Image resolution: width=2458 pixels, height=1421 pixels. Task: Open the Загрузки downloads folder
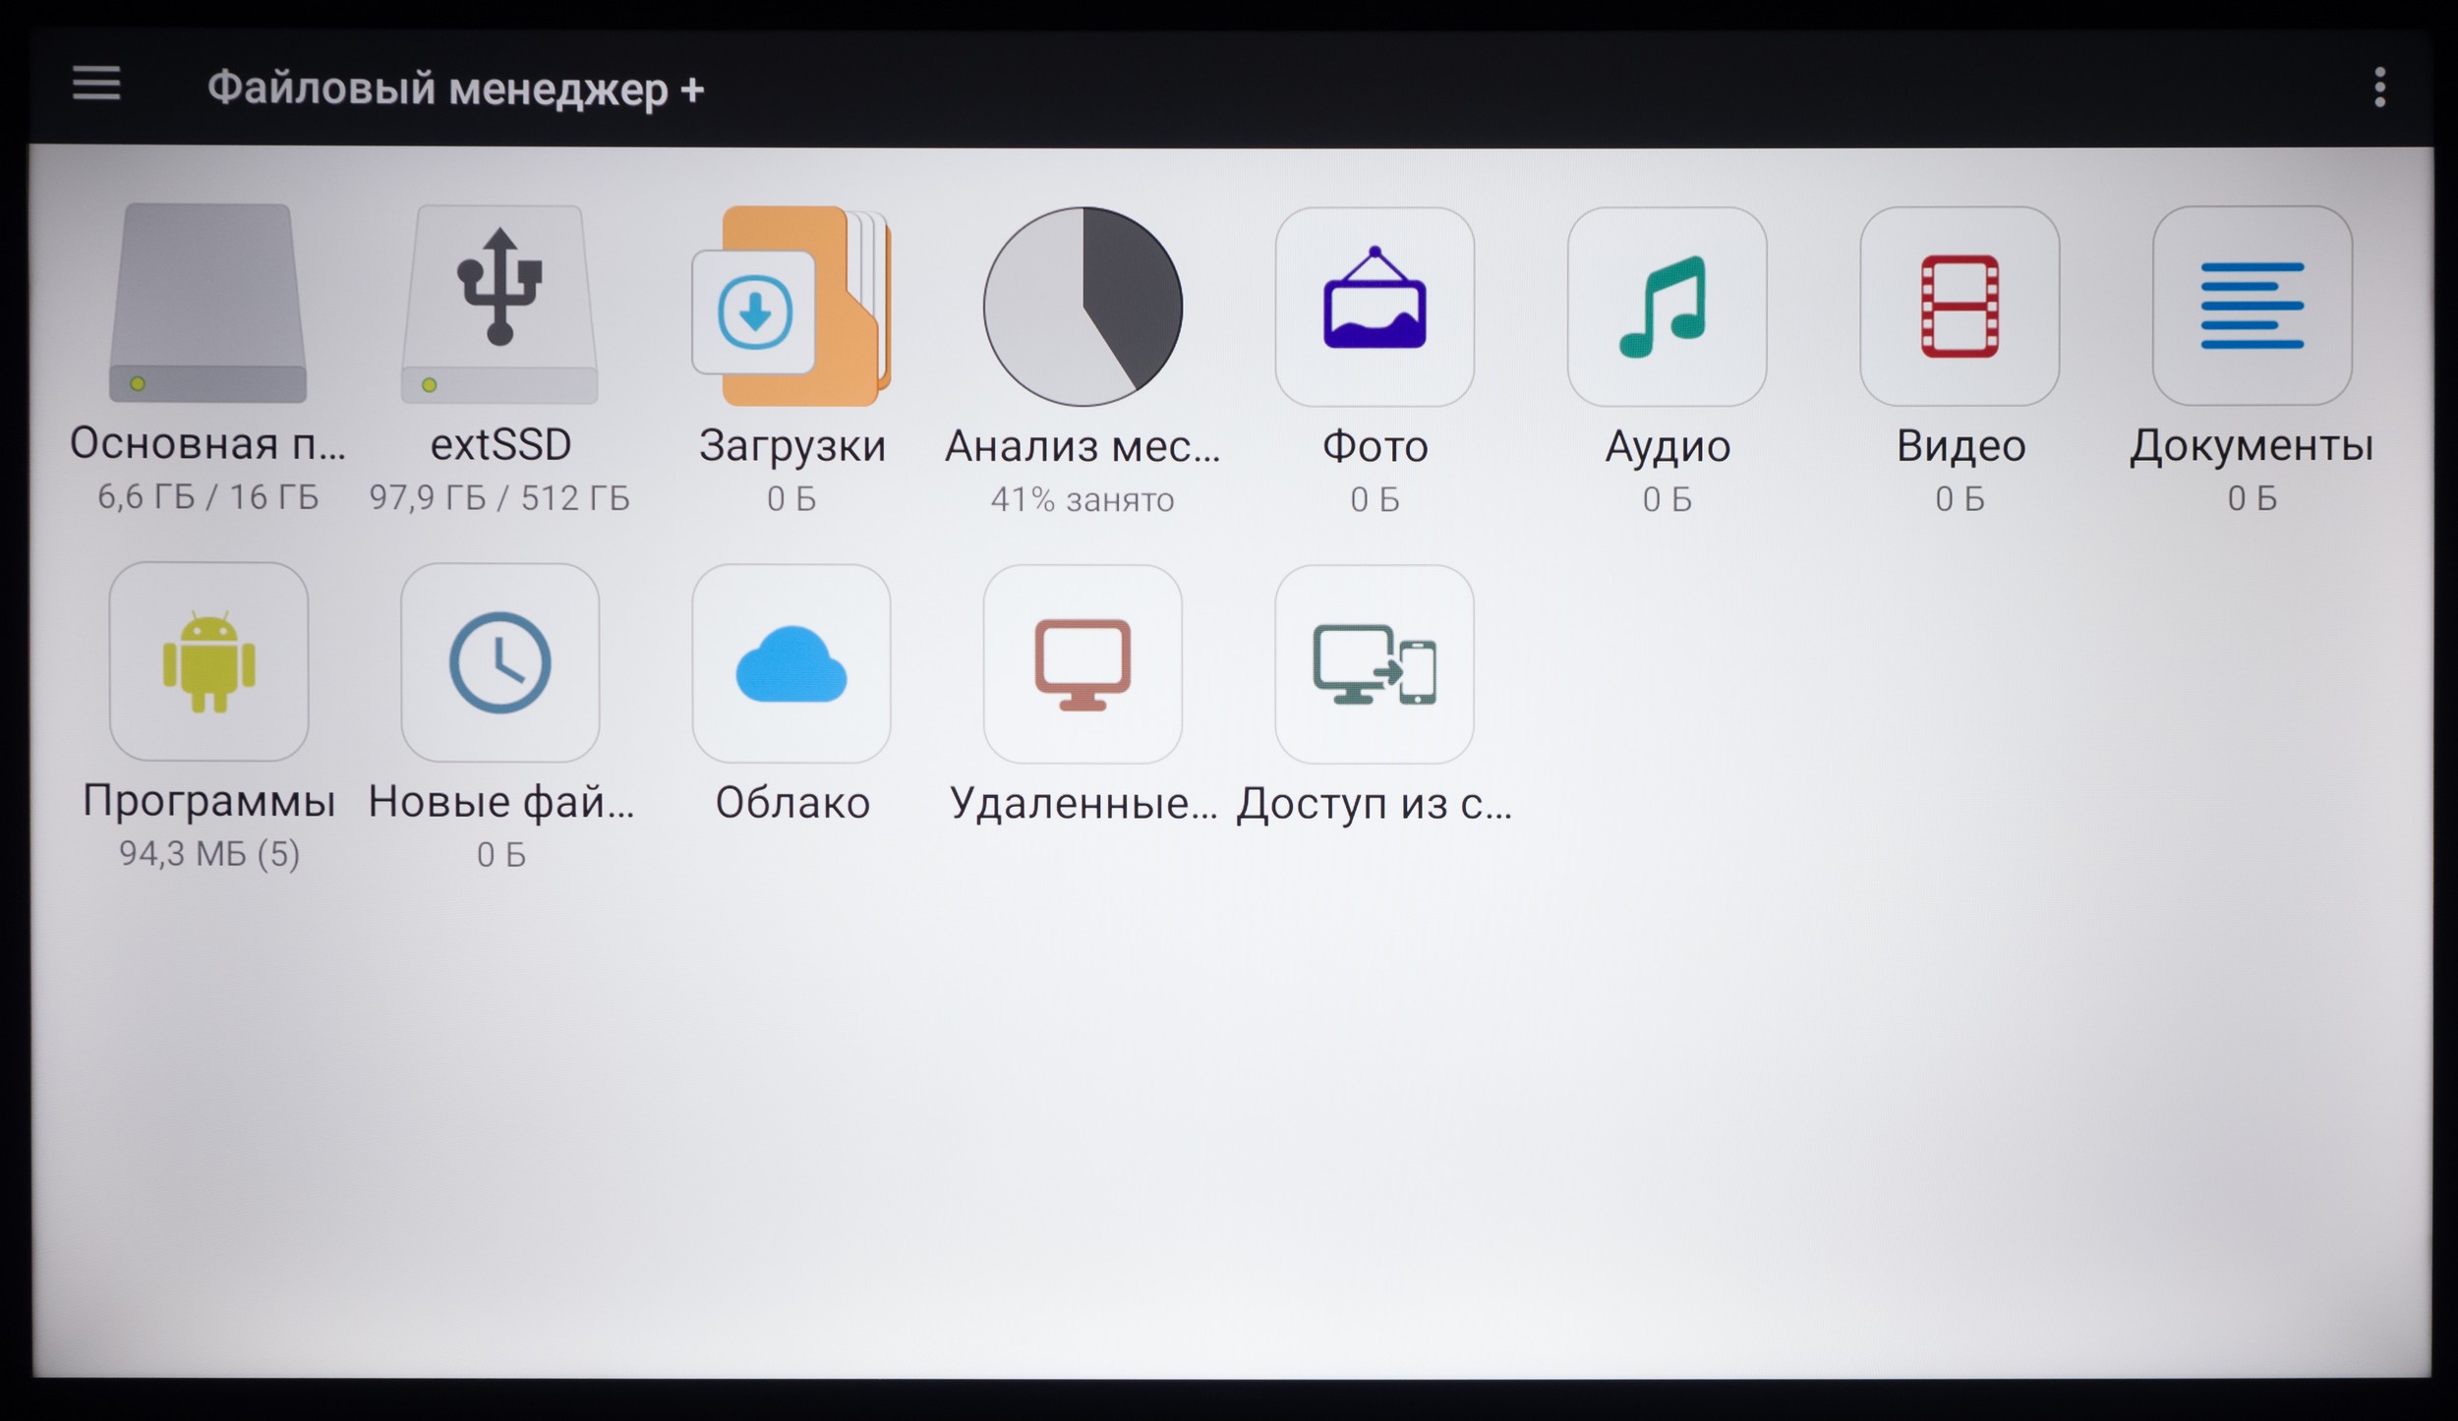tap(791, 307)
